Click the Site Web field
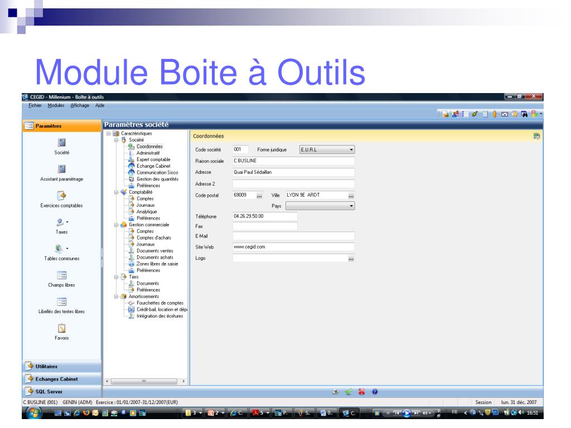The image size is (571, 428). click(293, 247)
